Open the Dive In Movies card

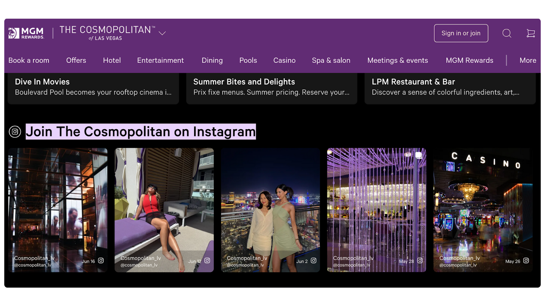[x=93, y=88]
